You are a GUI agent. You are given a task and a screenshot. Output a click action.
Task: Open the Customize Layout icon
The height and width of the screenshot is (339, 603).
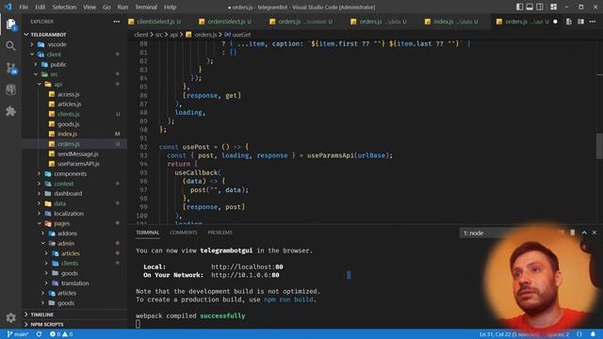click(x=553, y=7)
